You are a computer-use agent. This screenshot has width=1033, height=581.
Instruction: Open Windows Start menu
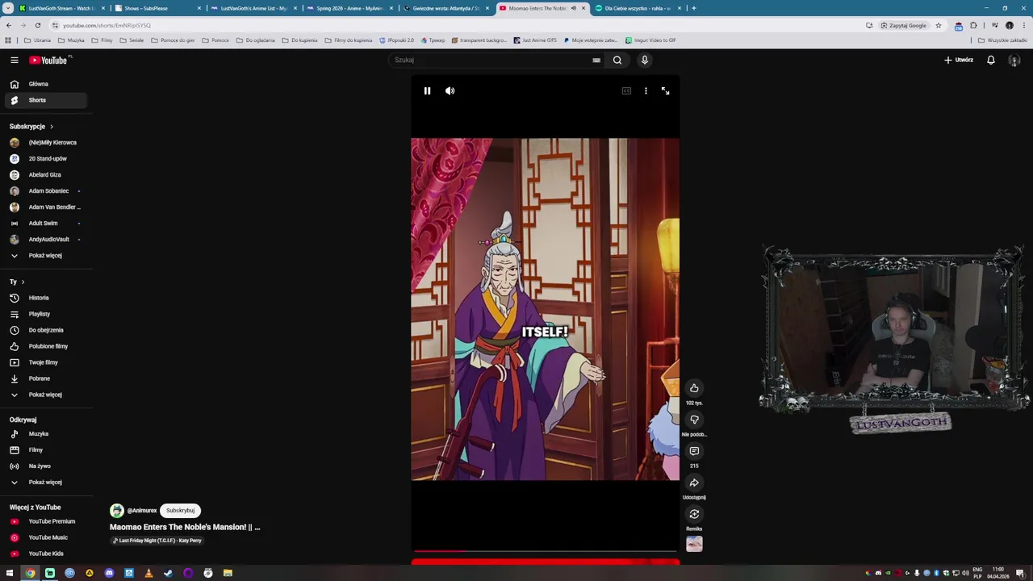point(10,573)
